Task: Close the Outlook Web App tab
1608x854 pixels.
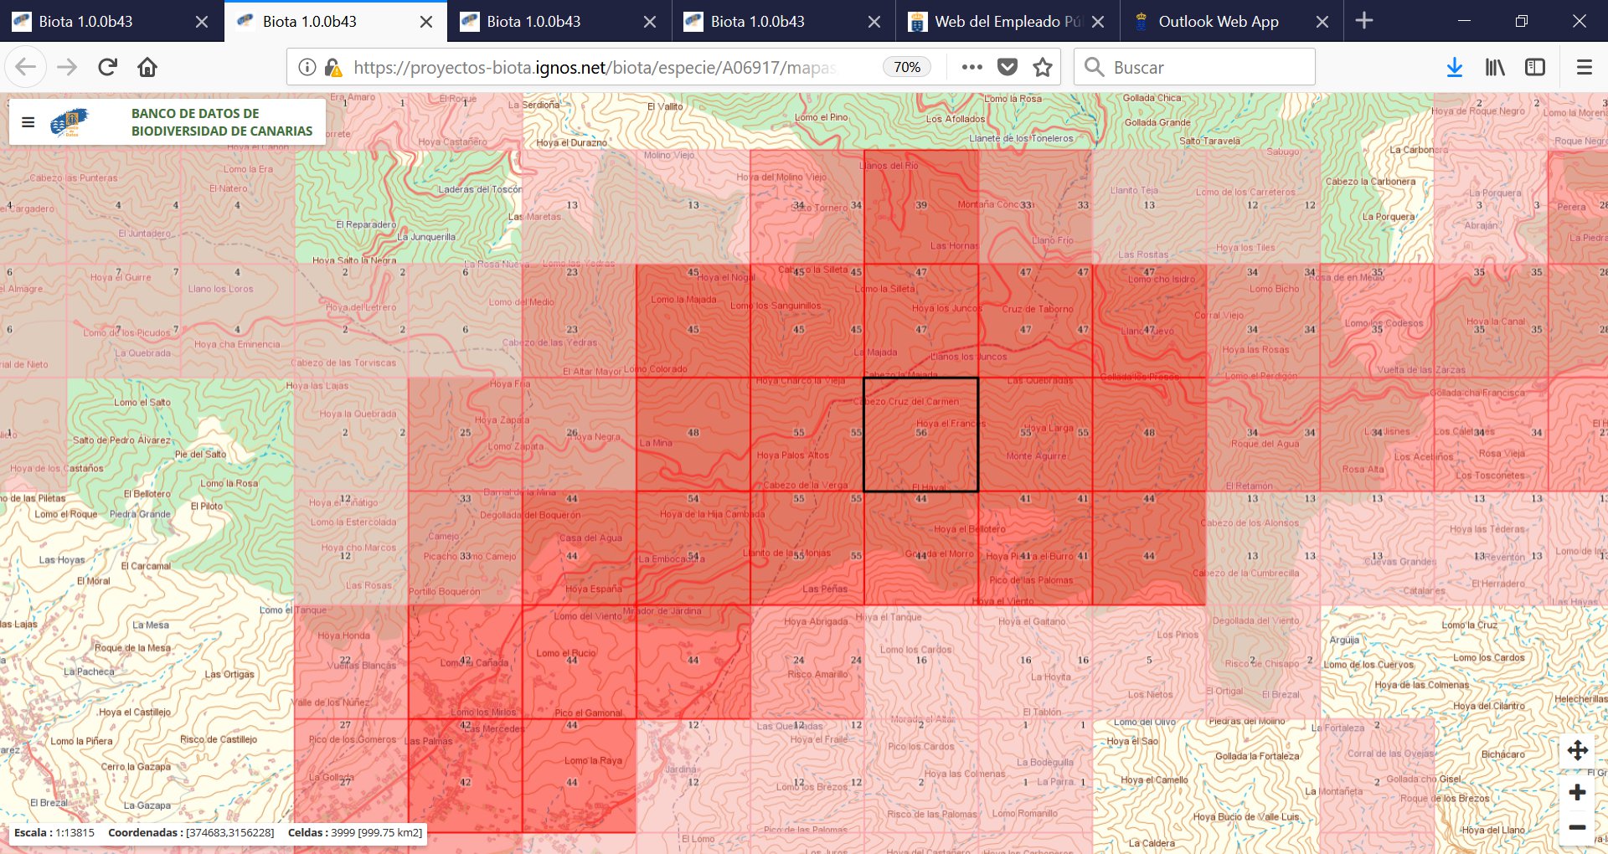Action: [x=1322, y=22]
